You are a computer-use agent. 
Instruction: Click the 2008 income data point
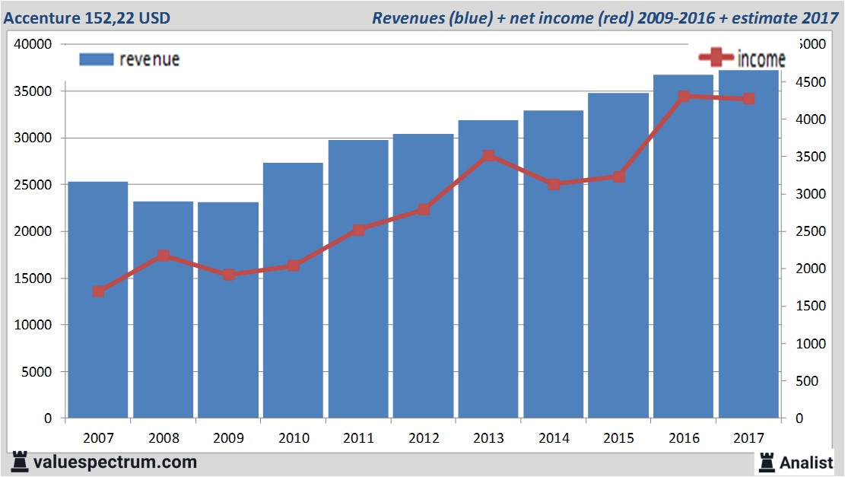(164, 256)
